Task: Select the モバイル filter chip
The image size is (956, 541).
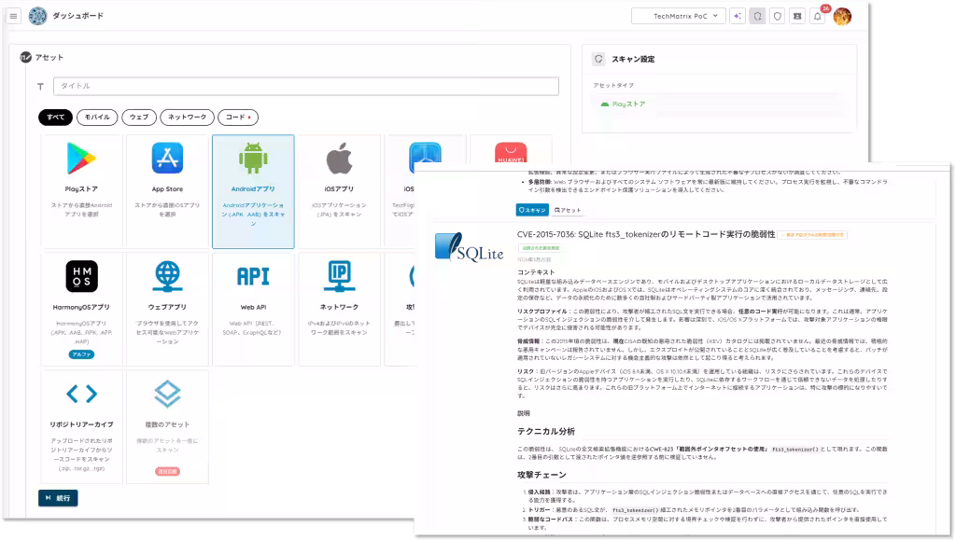Action: click(97, 117)
